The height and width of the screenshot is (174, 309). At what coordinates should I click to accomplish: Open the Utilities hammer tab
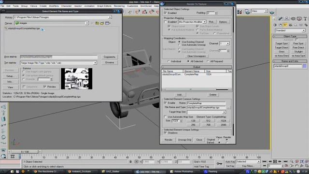pyautogui.click(x=305, y=19)
